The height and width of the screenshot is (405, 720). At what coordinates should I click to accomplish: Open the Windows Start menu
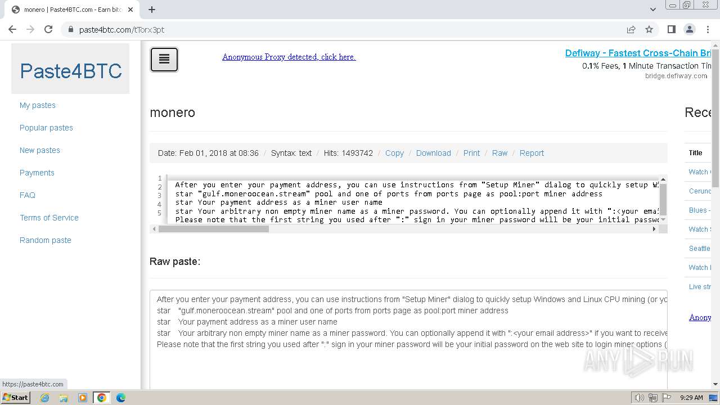15,397
